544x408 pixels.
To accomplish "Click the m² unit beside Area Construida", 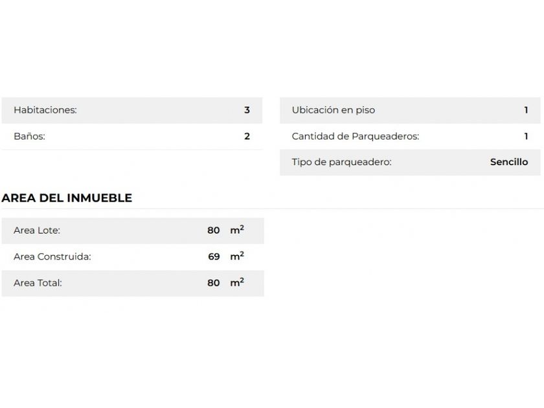I will click(237, 256).
